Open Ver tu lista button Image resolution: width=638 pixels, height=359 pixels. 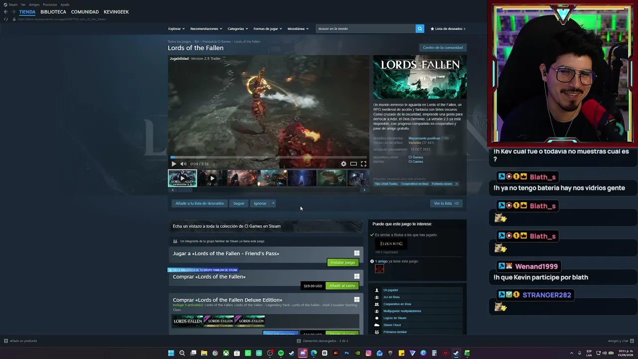click(446, 203)
